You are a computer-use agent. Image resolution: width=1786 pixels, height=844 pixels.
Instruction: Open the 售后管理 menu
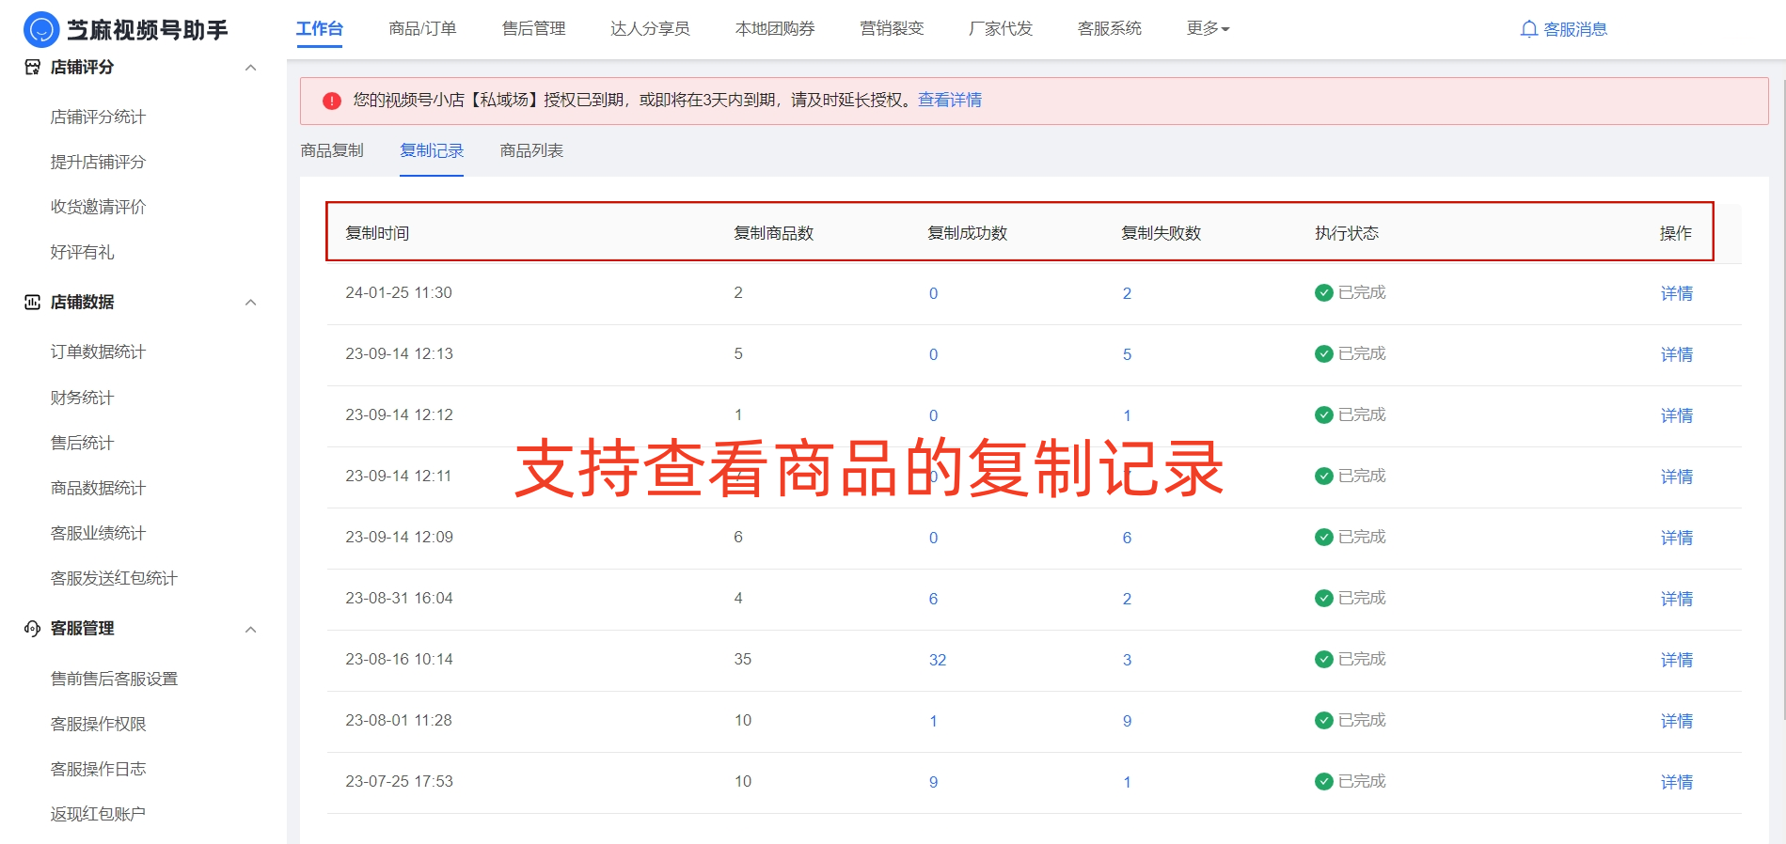(x=534, y=29)
